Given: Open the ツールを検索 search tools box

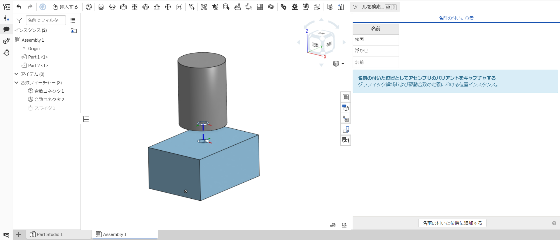Looking at the screenshot, I should [x=374, y=7].
